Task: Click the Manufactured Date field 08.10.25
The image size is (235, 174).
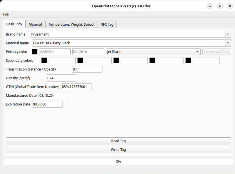Action: point(54,96)
